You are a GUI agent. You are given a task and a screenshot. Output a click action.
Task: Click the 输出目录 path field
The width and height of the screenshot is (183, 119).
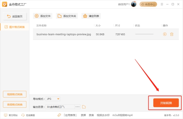pyautogui.click(x=60, y=107)
